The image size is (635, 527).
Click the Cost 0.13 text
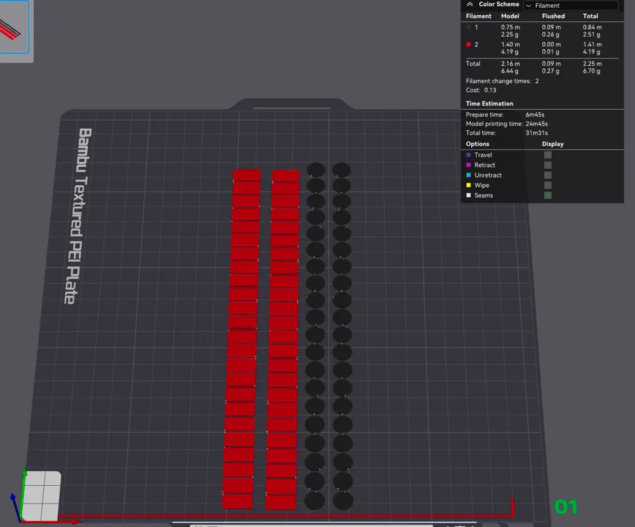click(x=481, y=90)
